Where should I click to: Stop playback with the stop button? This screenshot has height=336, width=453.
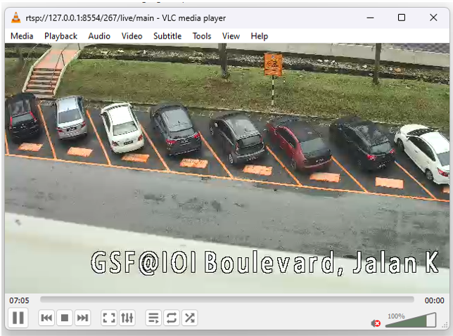coord(65,318)
